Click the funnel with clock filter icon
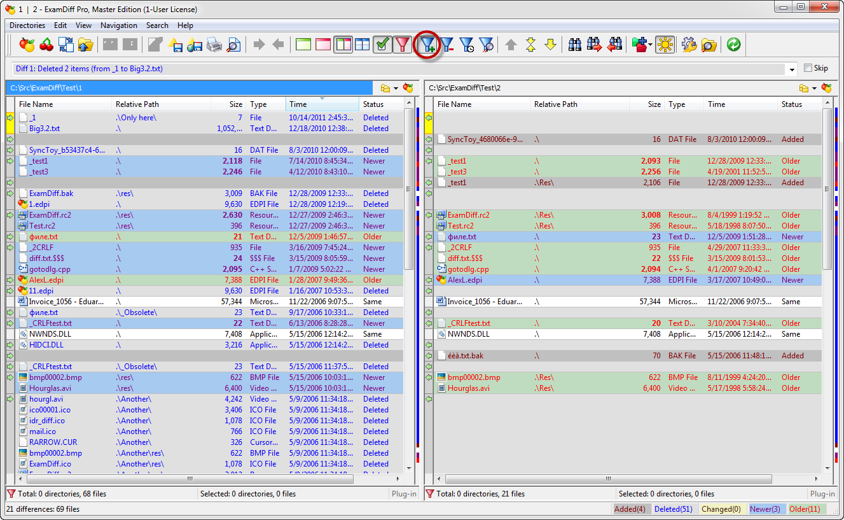844x520 pixels. point(467,45)
